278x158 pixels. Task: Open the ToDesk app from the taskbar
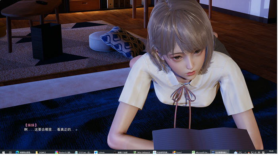coord(99,152)
